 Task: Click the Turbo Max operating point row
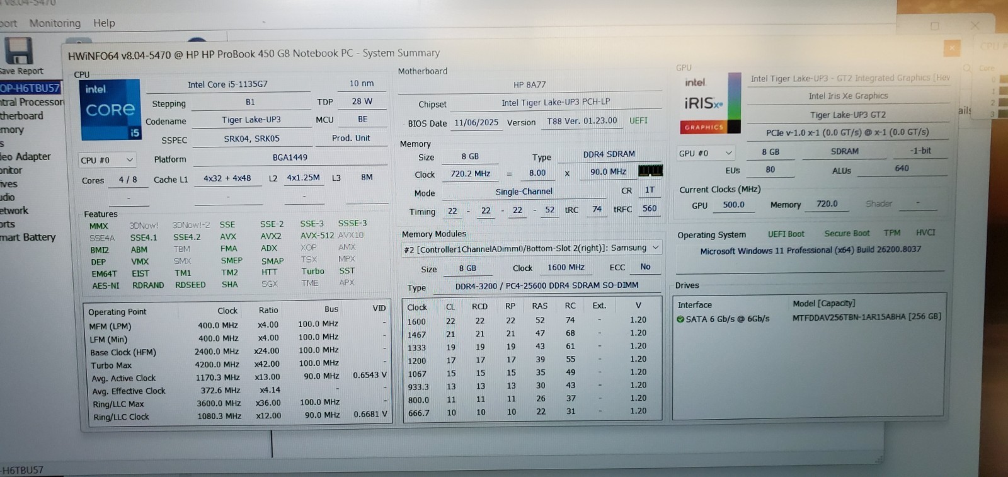[238, 364]
